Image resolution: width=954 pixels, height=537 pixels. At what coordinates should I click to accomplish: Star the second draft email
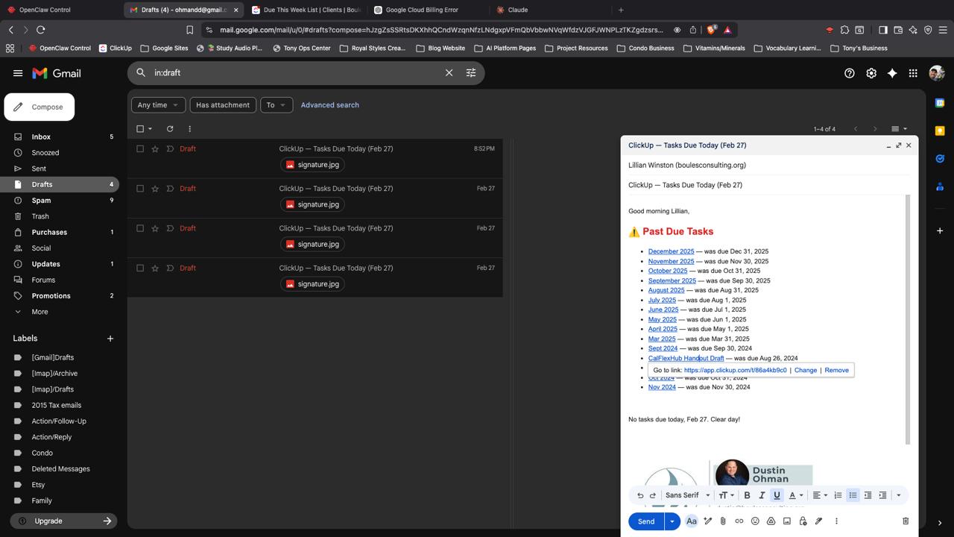pyautogui.click(x=155, y=189)
